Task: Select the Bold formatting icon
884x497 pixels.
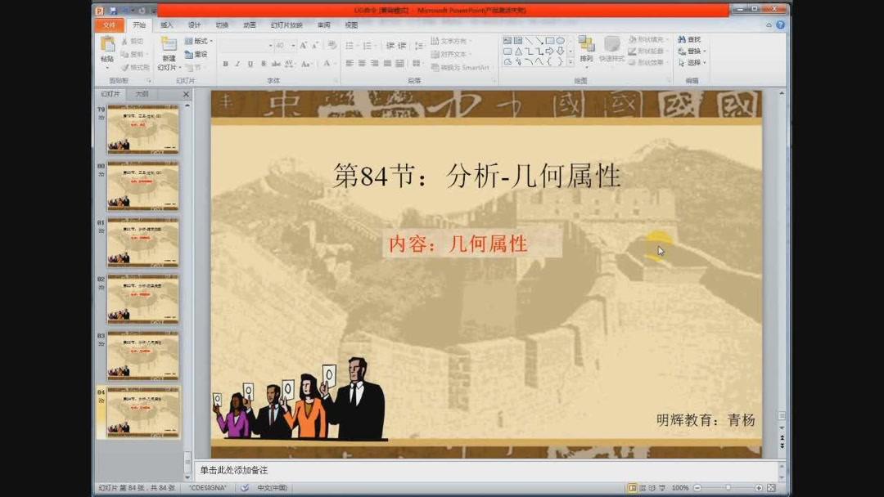Action: tap(225, 64)
